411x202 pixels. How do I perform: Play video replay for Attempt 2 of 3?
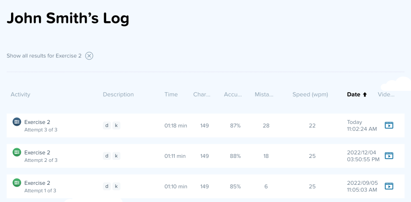[x=389, y=156]
